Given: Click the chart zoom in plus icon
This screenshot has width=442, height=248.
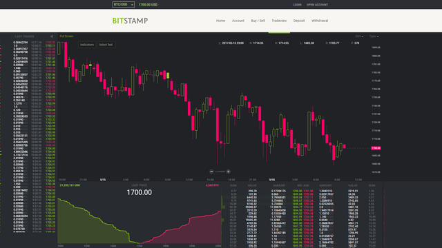Looking at the screenshot, I should pyautogui.click(x=228, y=172).
